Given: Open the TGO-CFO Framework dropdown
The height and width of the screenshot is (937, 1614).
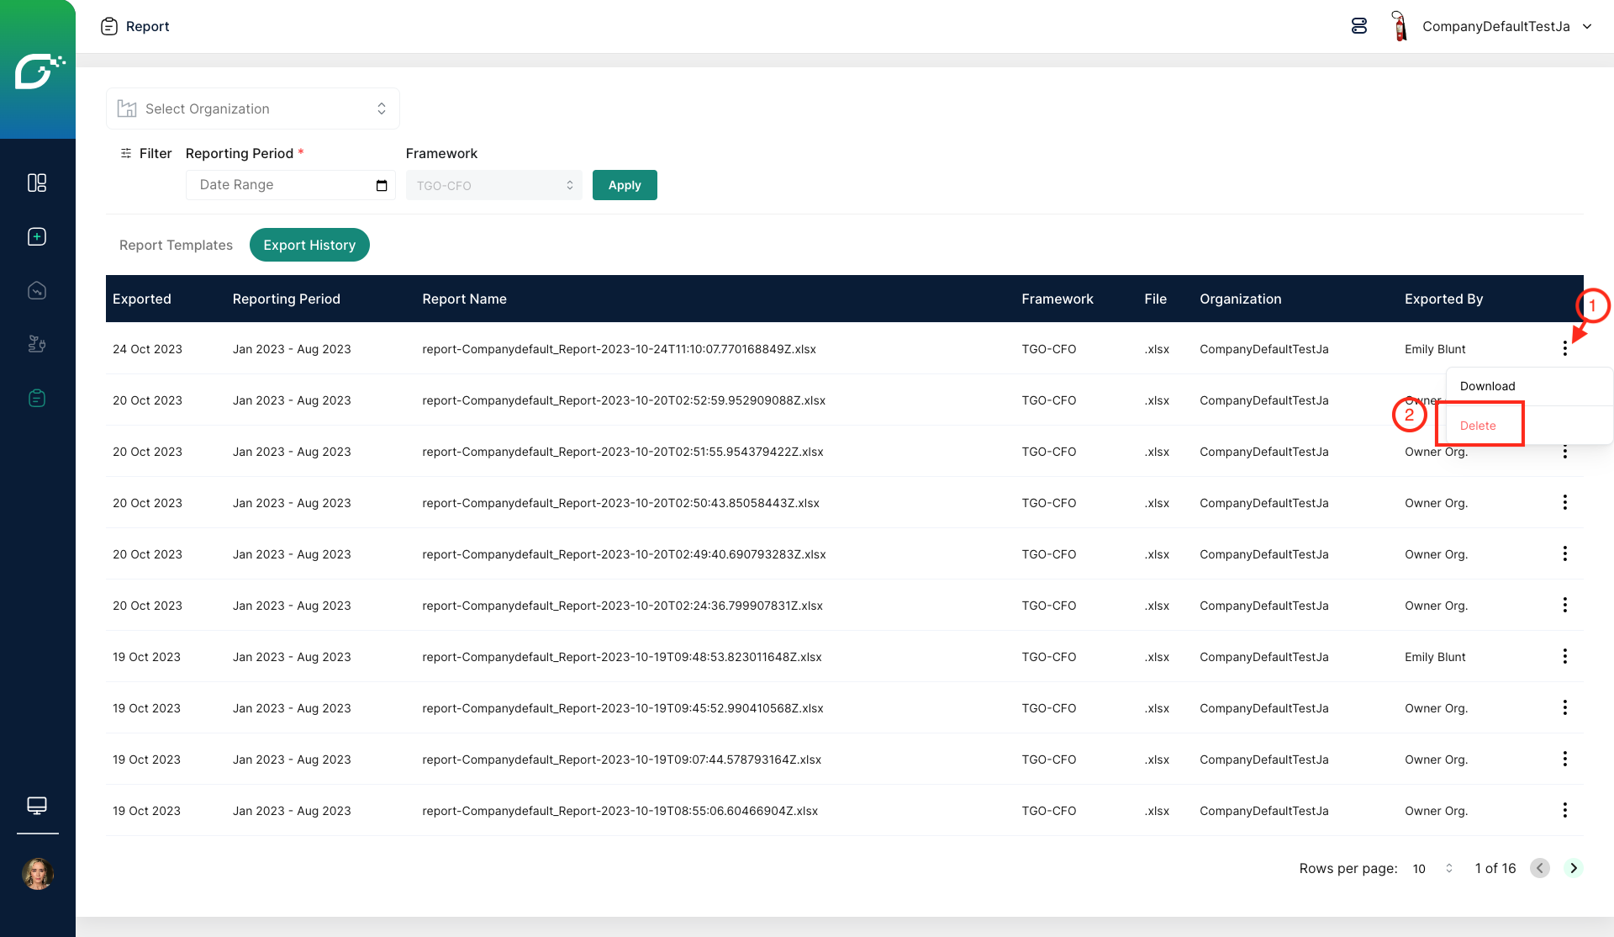Looking at the screenshot, I should click(493, 185).
